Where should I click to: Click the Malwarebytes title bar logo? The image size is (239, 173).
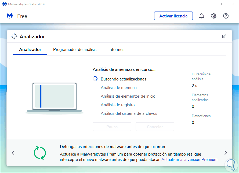[x=4, y=4]
